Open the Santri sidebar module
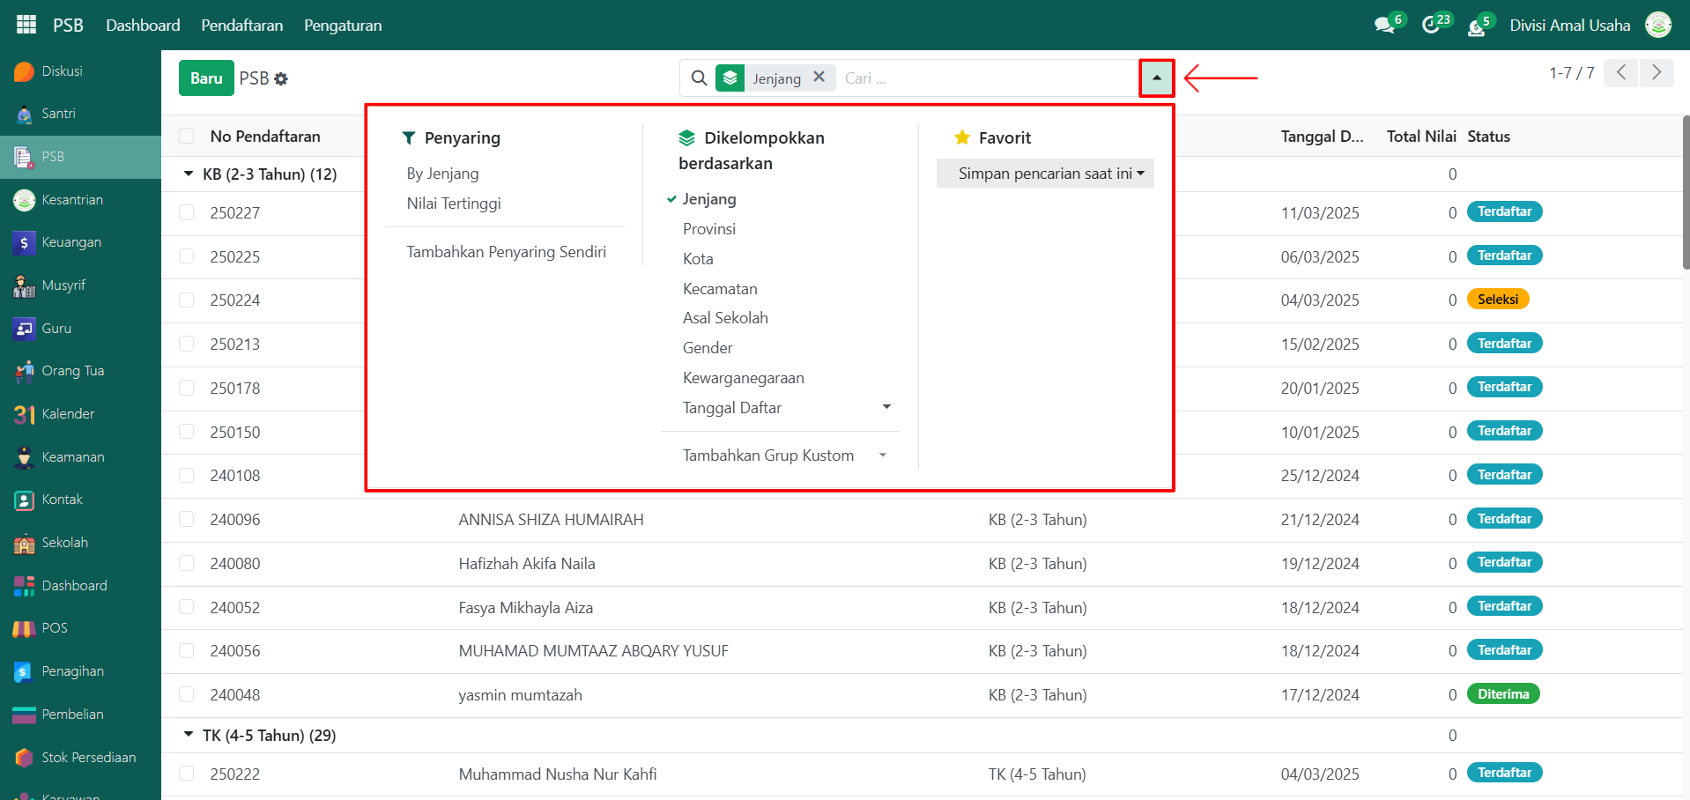 (x=58, y=114)
